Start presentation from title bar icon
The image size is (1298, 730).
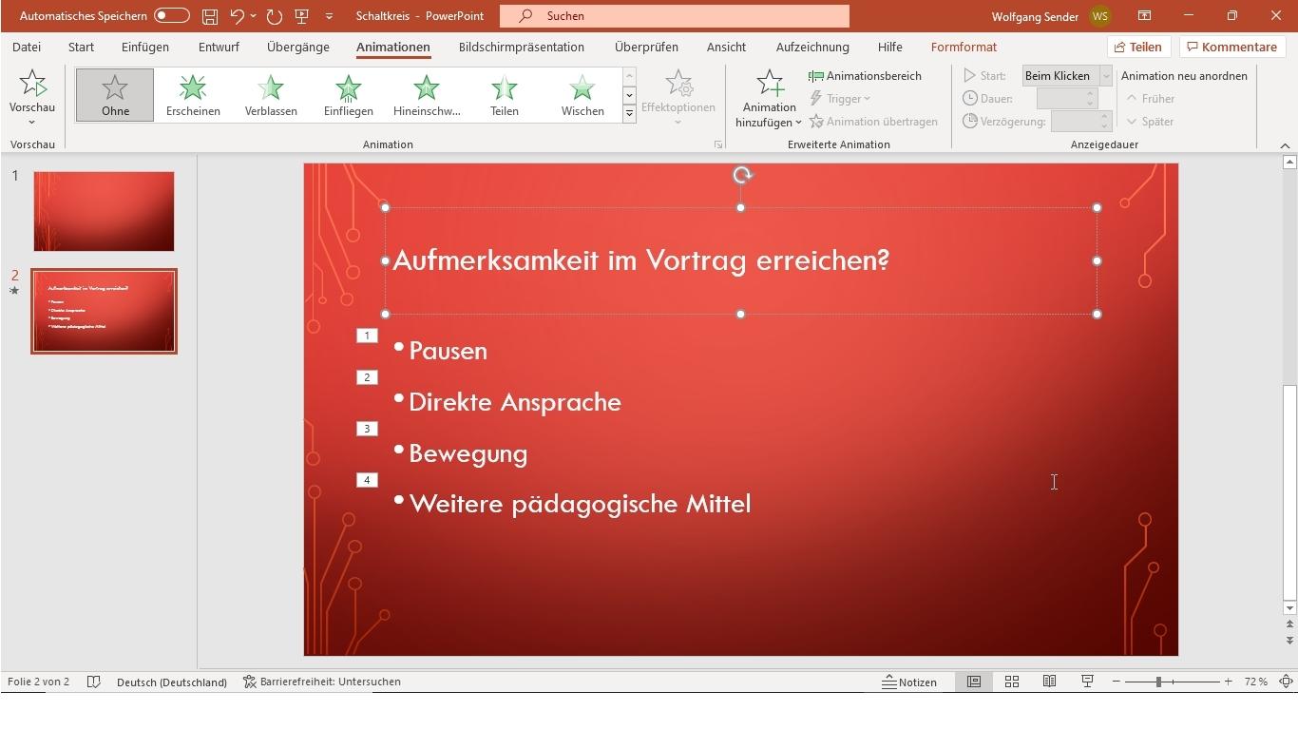(302, 16)
